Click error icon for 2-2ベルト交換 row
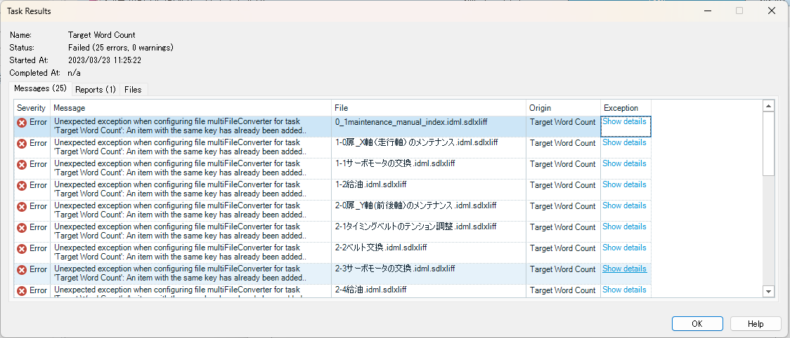790x338 pixels. tap(22, 249)
